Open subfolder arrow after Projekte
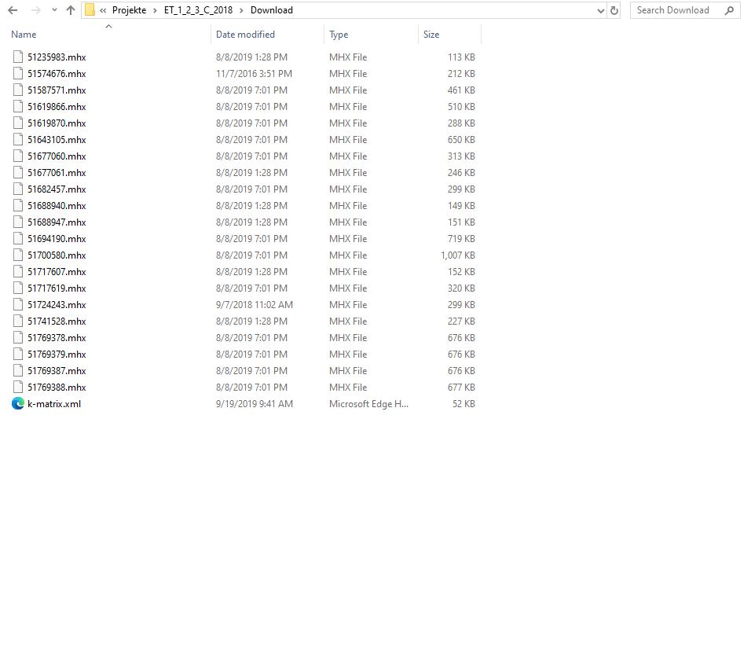 pos(156,10)
